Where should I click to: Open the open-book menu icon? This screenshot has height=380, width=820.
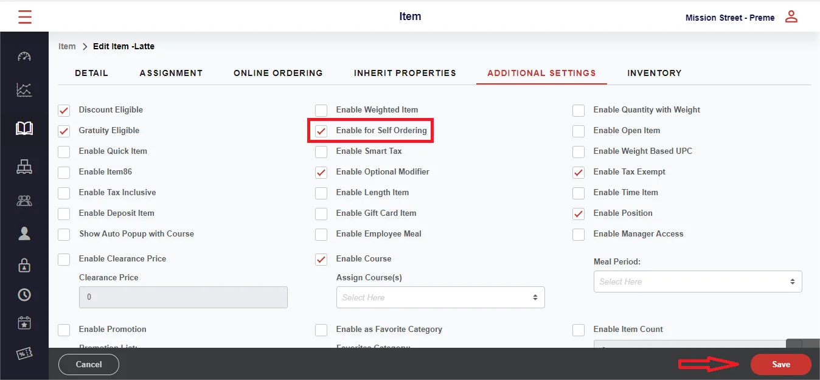click(24, 128)
